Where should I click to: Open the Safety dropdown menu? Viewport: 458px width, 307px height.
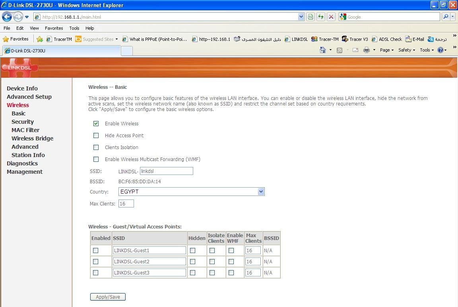[406, 50]
